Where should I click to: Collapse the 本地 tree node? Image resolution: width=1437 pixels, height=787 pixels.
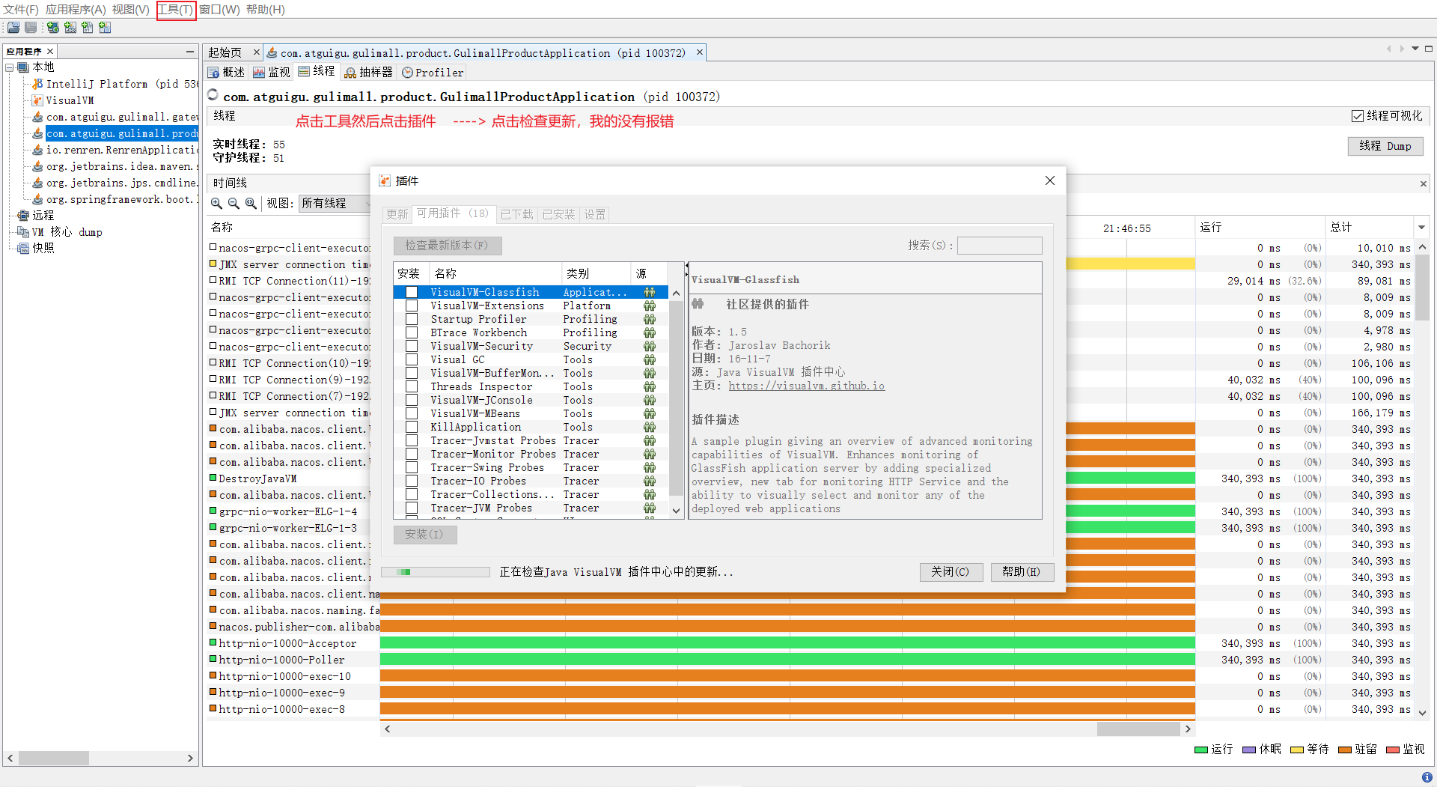click(10, 67)
